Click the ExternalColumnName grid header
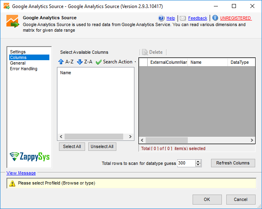 click(167, 62)
